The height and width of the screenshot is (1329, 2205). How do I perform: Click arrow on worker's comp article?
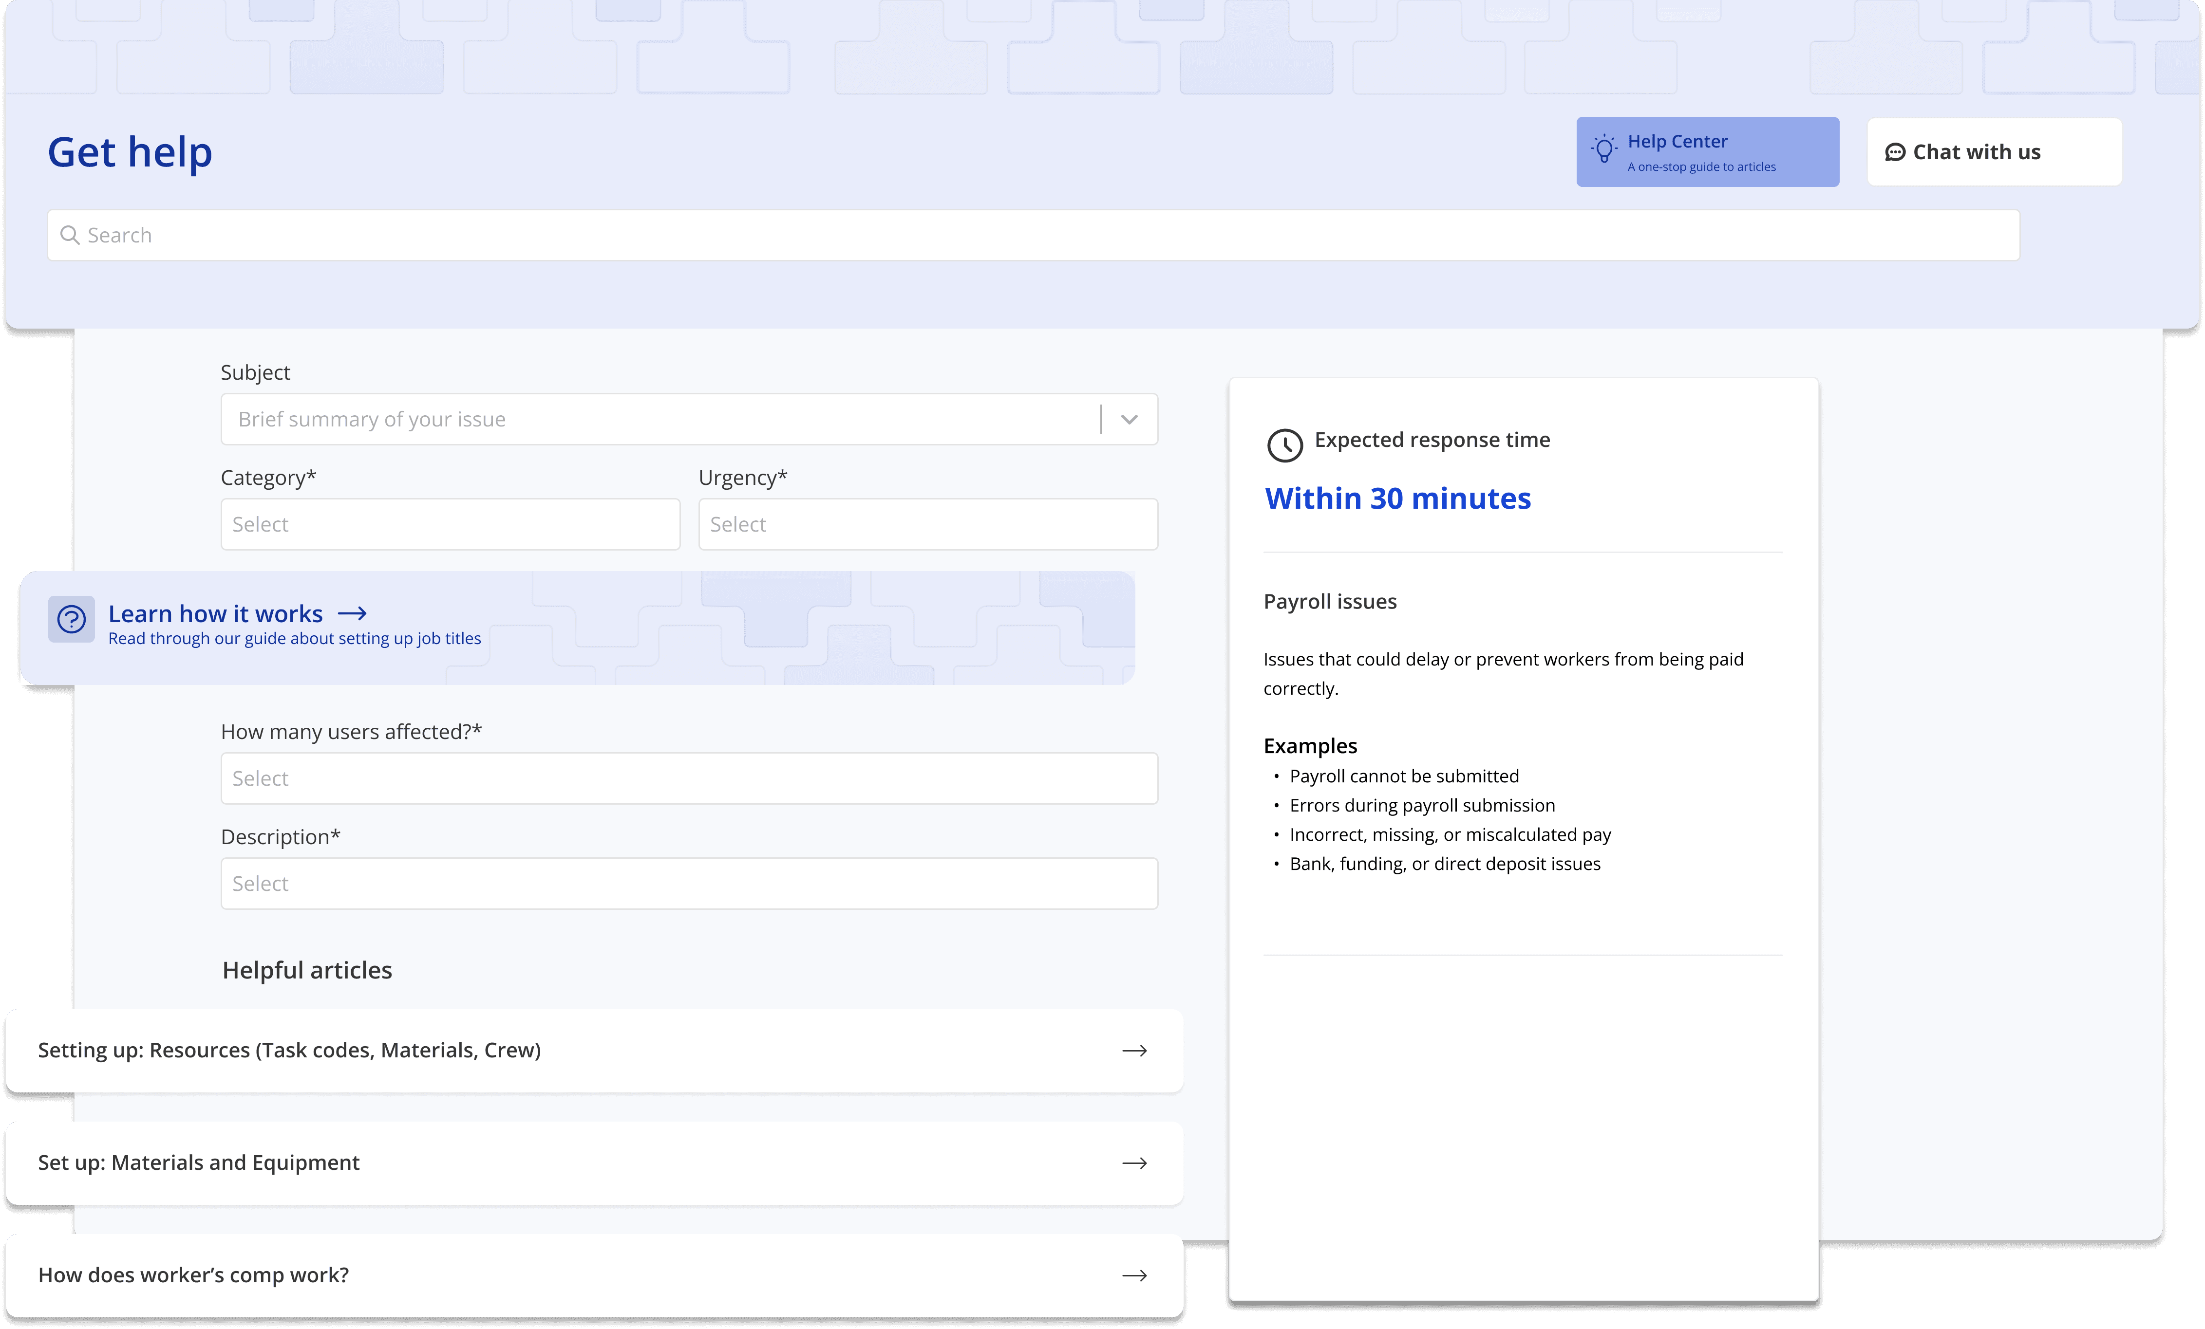[x=1134, y=1275]
